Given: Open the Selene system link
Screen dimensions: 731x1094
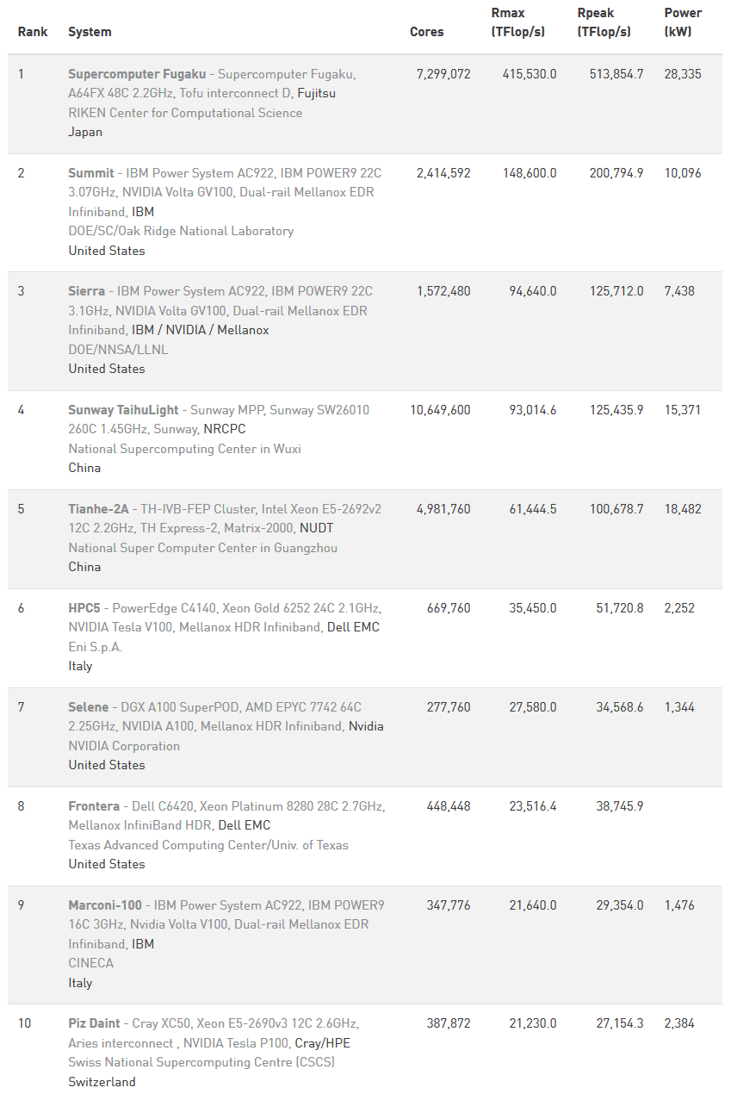Looking at the screenshot, I should point(89,707).
